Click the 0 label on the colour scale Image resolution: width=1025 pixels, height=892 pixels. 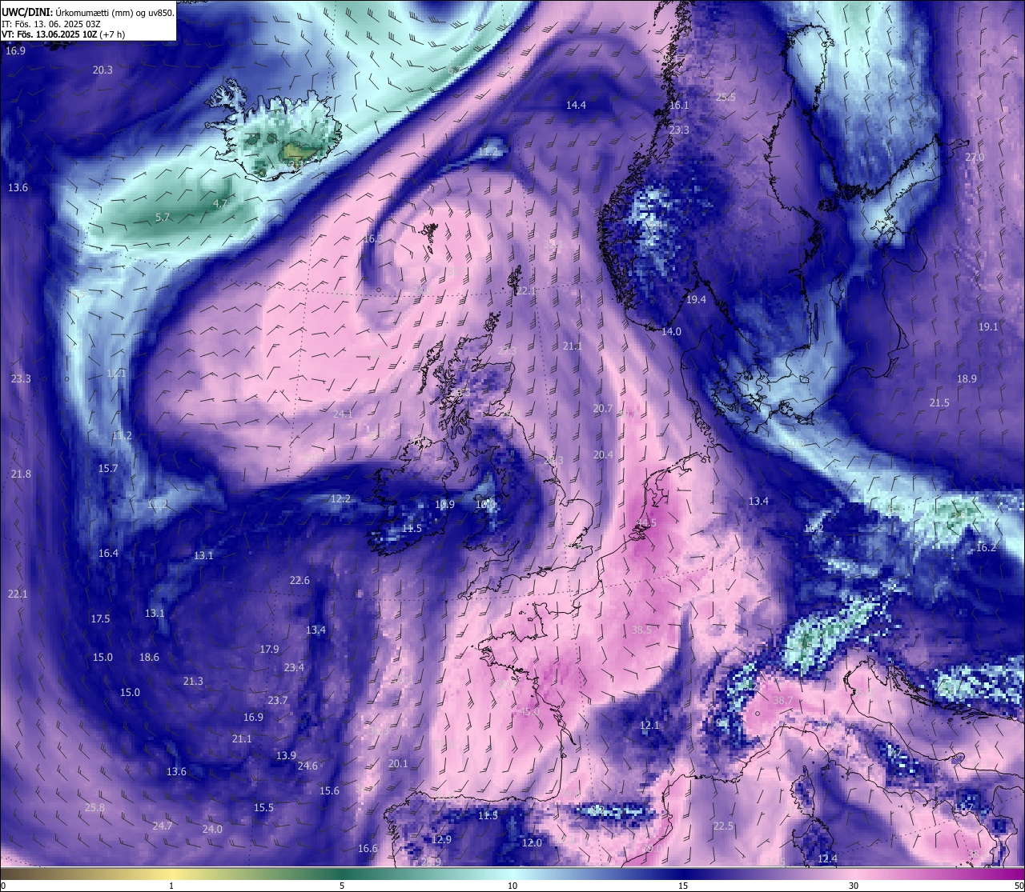tap(3, 886)
